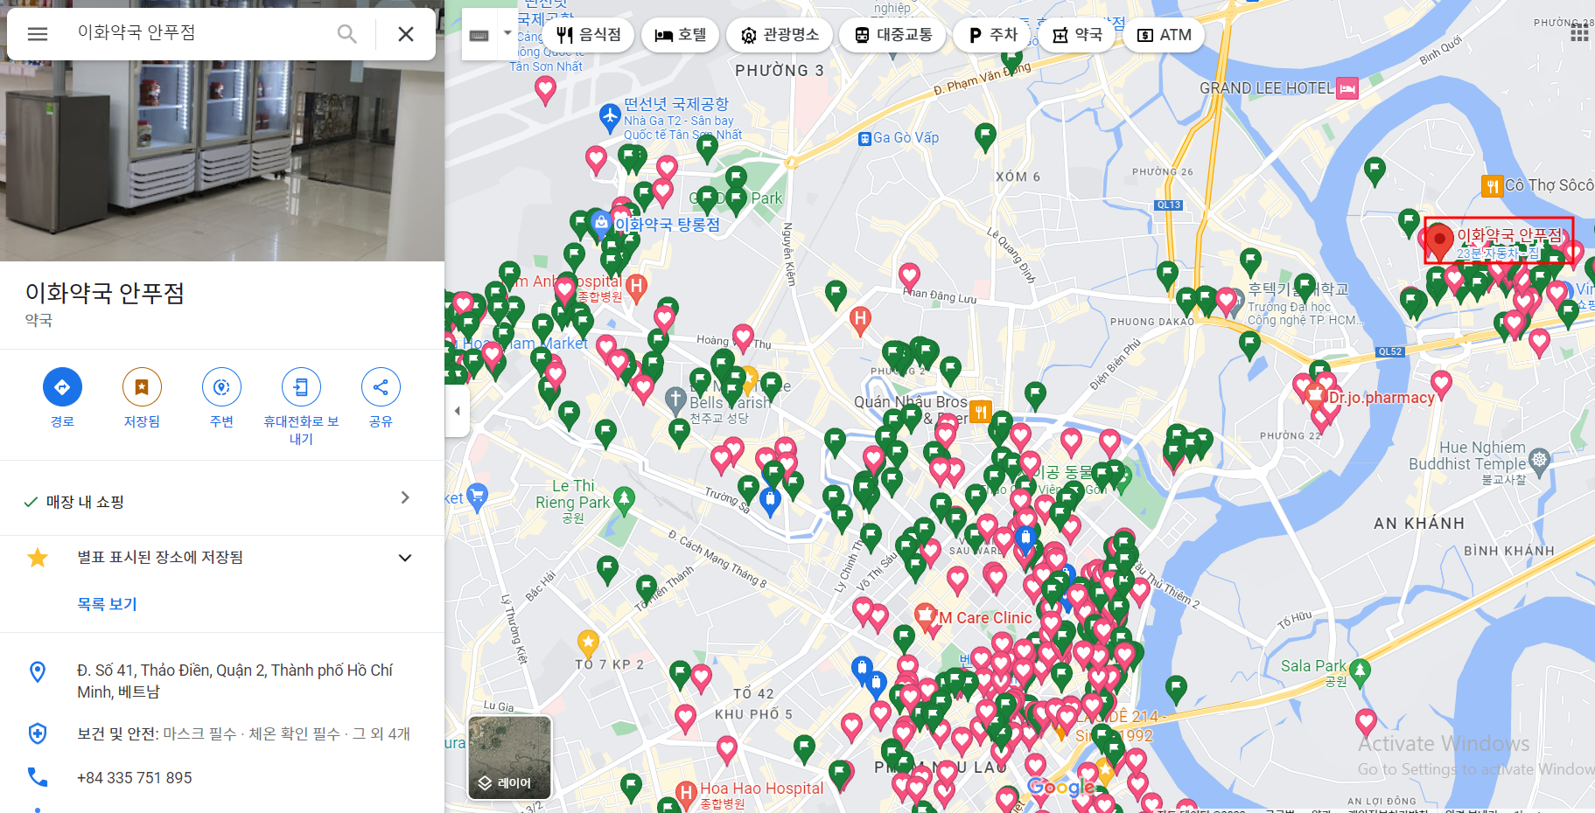Search nearby with the 주변 icon
Screen dimensions: 1595x813
(x=221, y=387)
